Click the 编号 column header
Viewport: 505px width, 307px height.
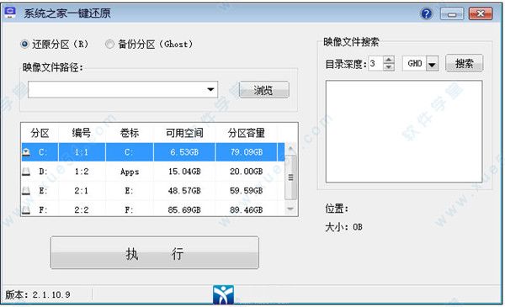(82, 133)
